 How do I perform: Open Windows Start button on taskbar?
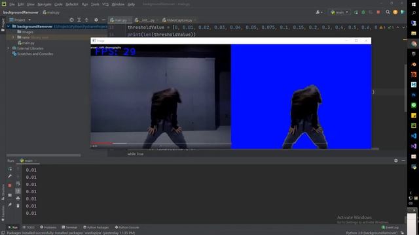click(414, 5)
